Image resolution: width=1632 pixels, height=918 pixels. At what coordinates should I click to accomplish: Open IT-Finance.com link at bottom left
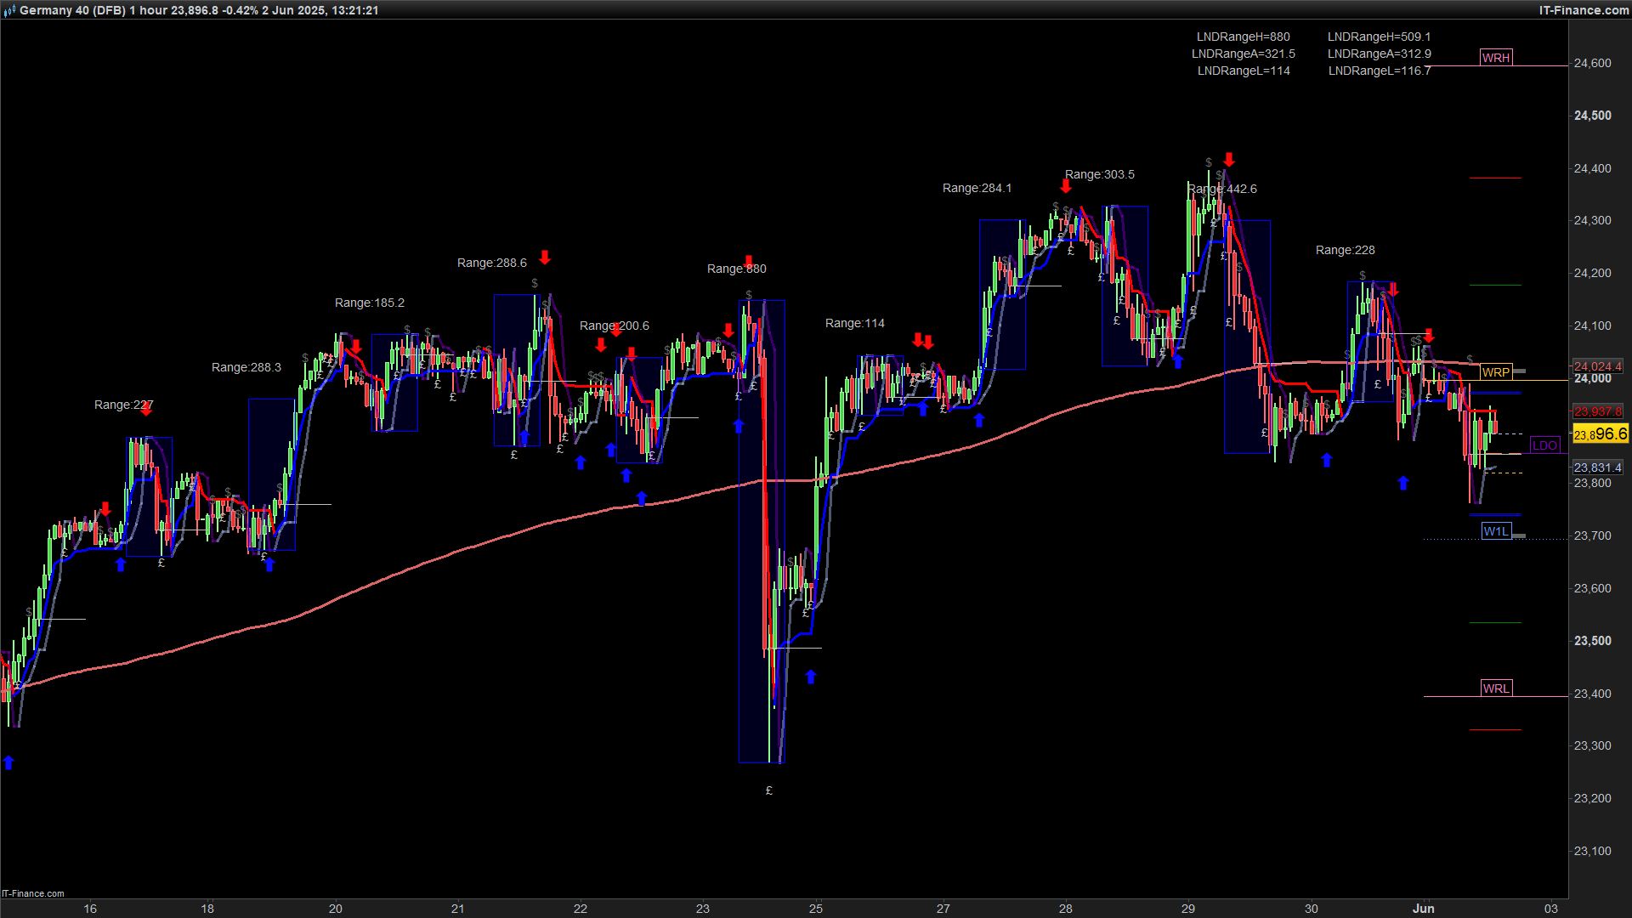(x=33, y=893)
